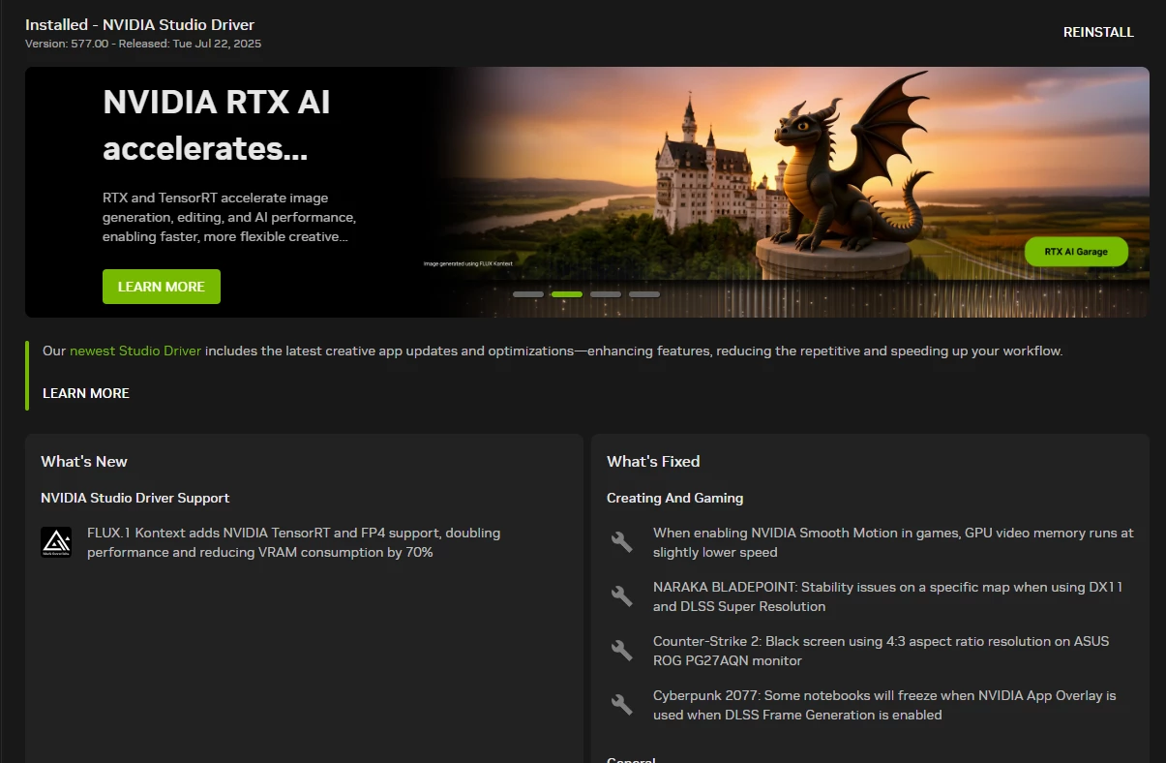Jump to third carousel slide indicator
This screenshot has height=763, width=1166.
coord(606,293)
